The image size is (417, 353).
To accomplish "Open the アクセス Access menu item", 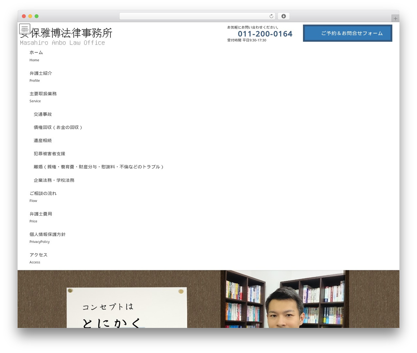I will click(38, 258).
